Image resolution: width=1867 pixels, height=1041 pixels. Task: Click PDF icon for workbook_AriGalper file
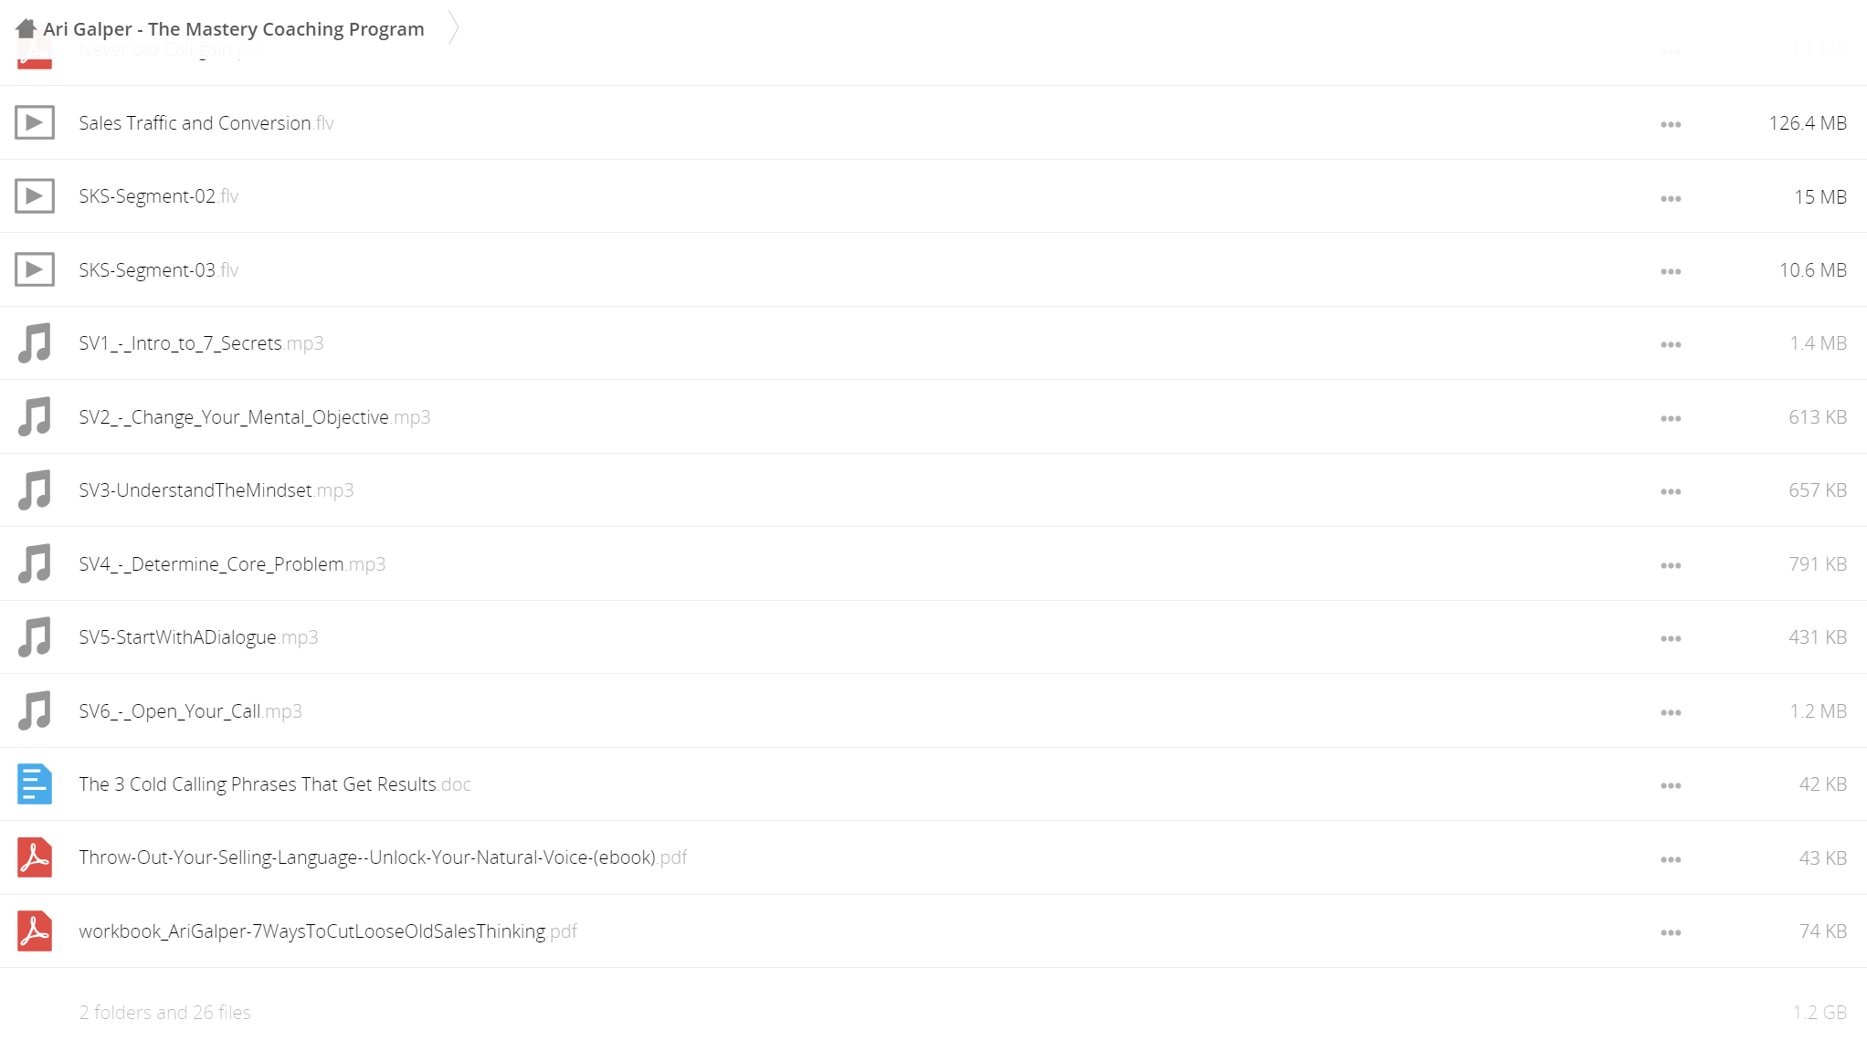[x=35, y=931]
